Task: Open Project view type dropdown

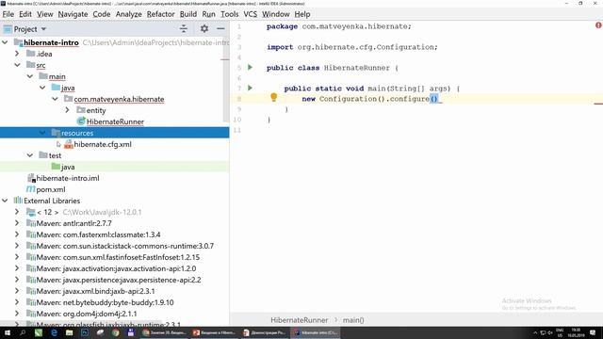Action: (43, 29)
